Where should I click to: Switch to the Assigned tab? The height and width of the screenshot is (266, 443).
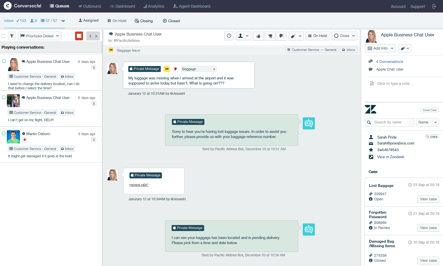(89, 20)
